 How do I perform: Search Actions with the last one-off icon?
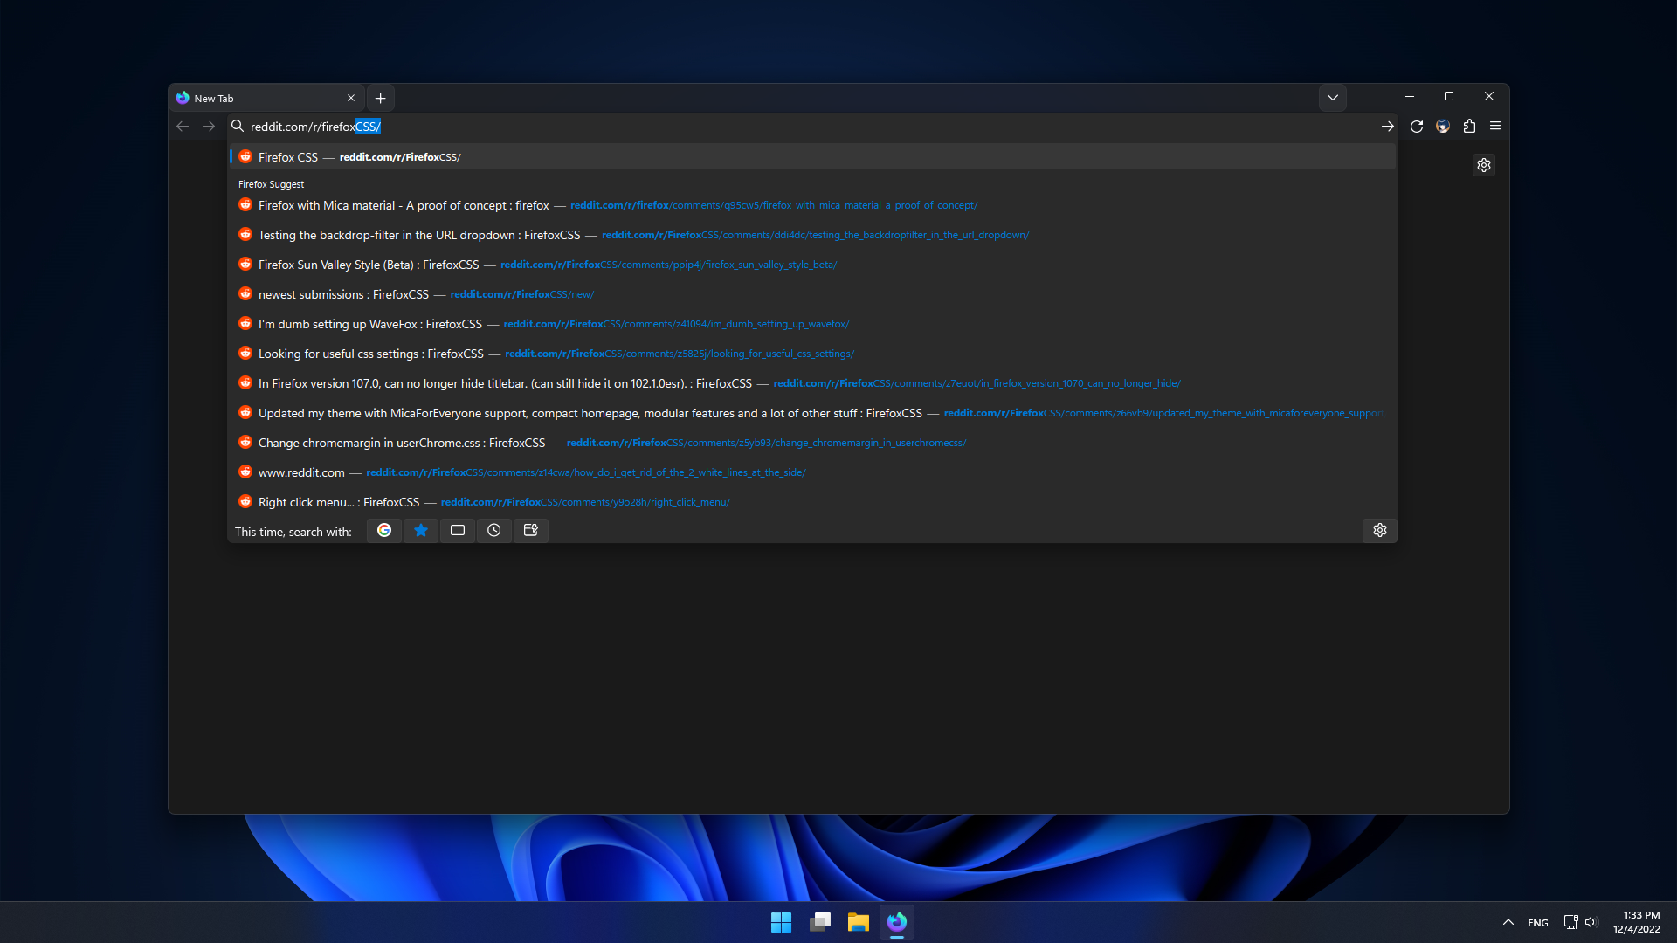[531, 531]
